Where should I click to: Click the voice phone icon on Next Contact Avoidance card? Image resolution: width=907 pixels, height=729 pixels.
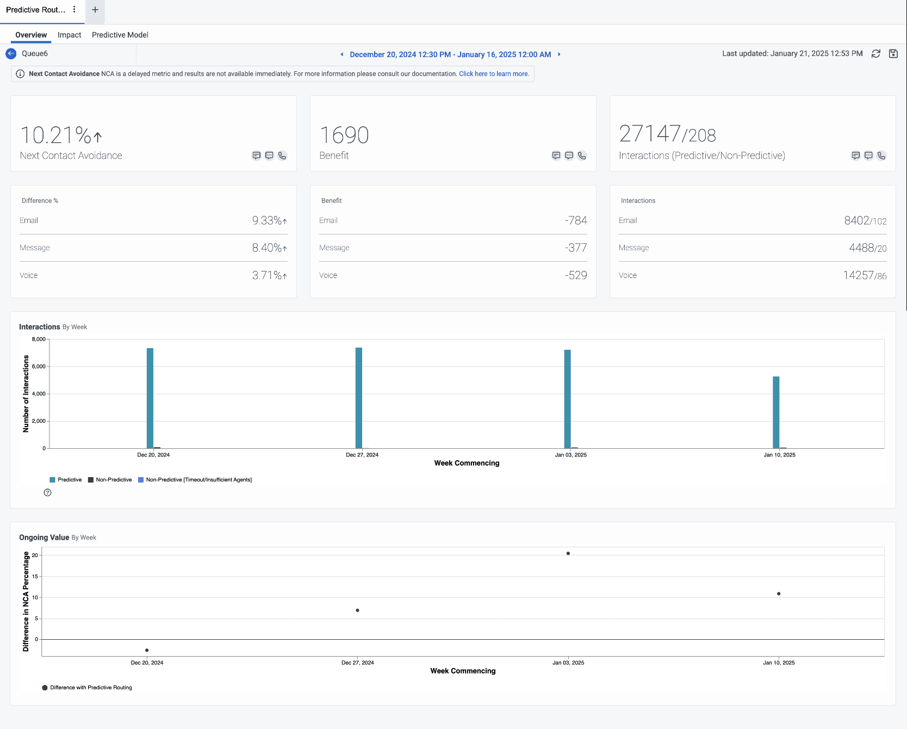pyautogui.click(x=282, y=156)
